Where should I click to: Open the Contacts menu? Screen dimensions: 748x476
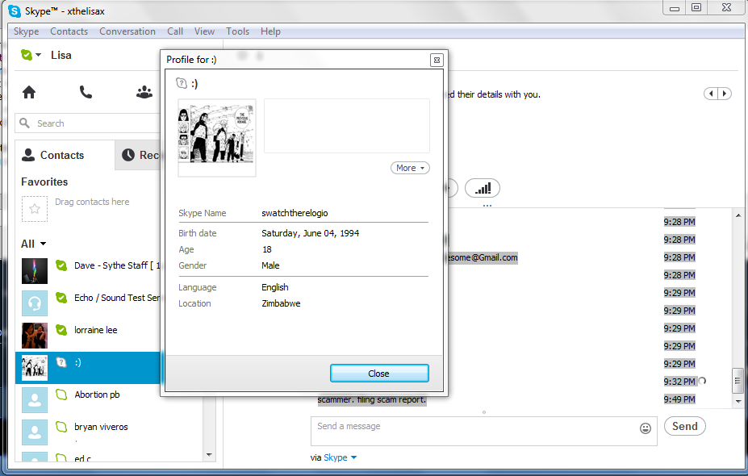click(69, 31)
